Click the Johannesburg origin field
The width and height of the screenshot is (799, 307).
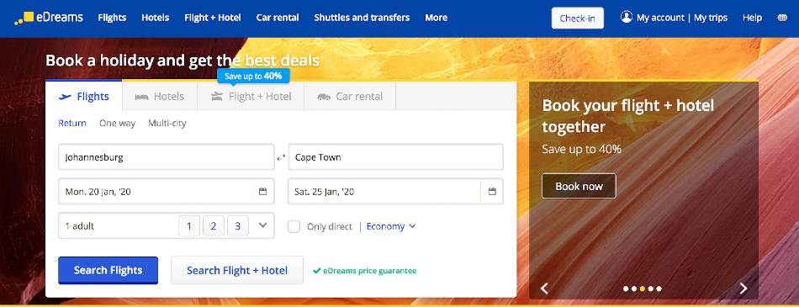pyautogui.click(x=167, y=157)
